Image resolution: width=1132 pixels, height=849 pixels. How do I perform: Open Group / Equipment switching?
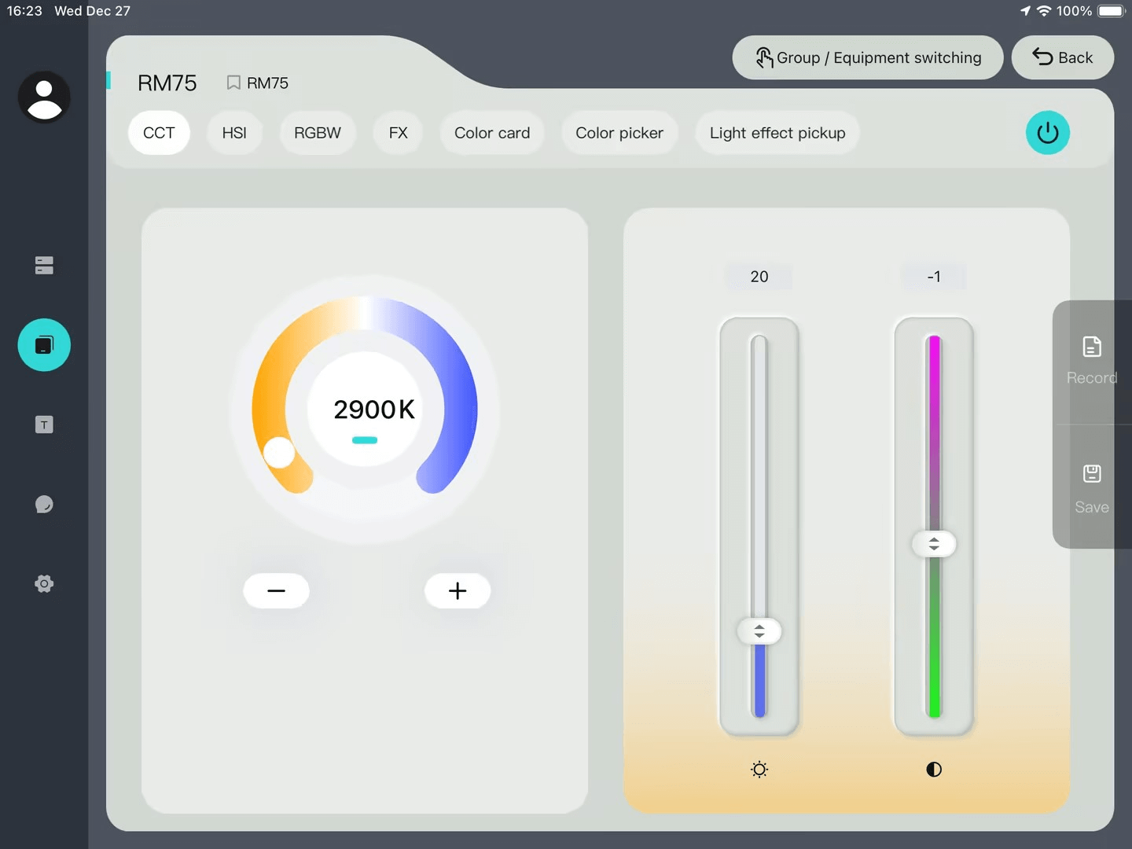click(x=867, y=57)
